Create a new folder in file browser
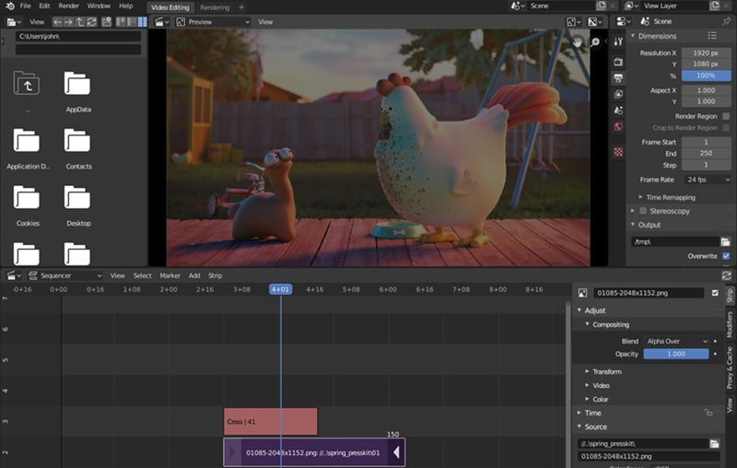Image resolution: width=737 pixels, height=468 pixels. point(107,21)
